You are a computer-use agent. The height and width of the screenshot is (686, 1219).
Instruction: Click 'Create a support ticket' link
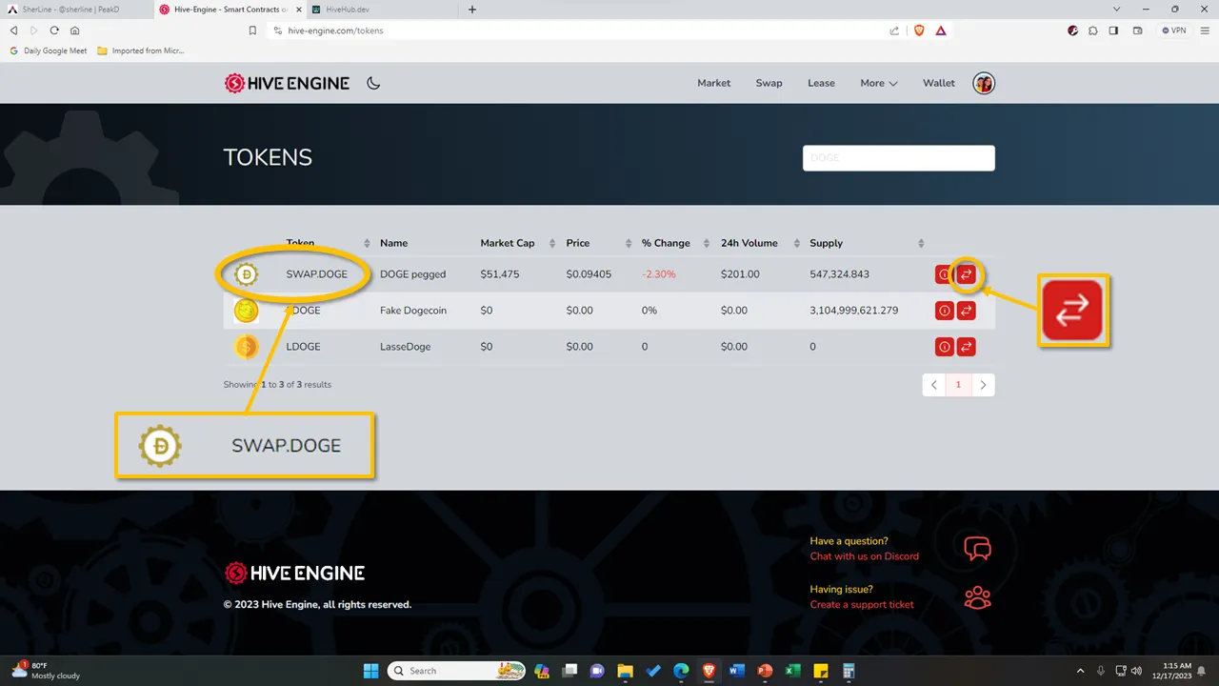[x=862, y=605]
